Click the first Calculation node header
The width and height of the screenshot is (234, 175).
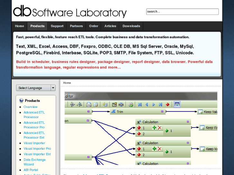coord(163,122)
